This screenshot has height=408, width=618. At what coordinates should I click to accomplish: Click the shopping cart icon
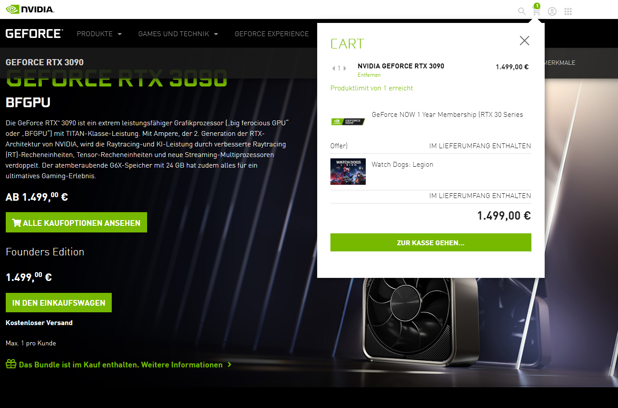click(x=536, y=11)
